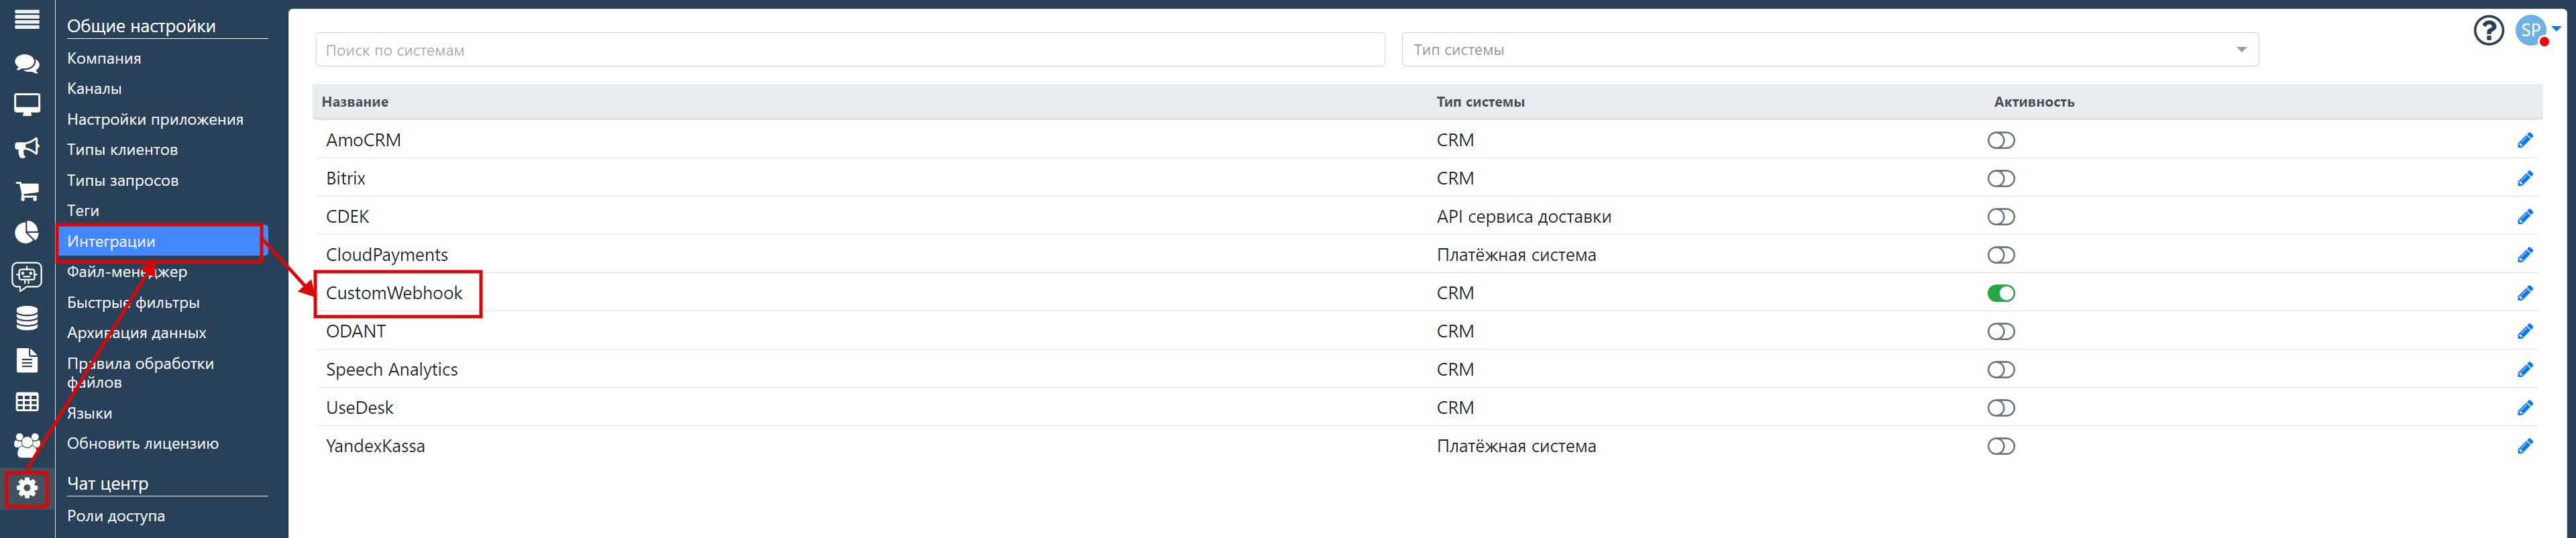Viewport: 2576px width, 538px height.
Task: Enable the Bitrix activity toggle
Action: tap(2001, 178)
